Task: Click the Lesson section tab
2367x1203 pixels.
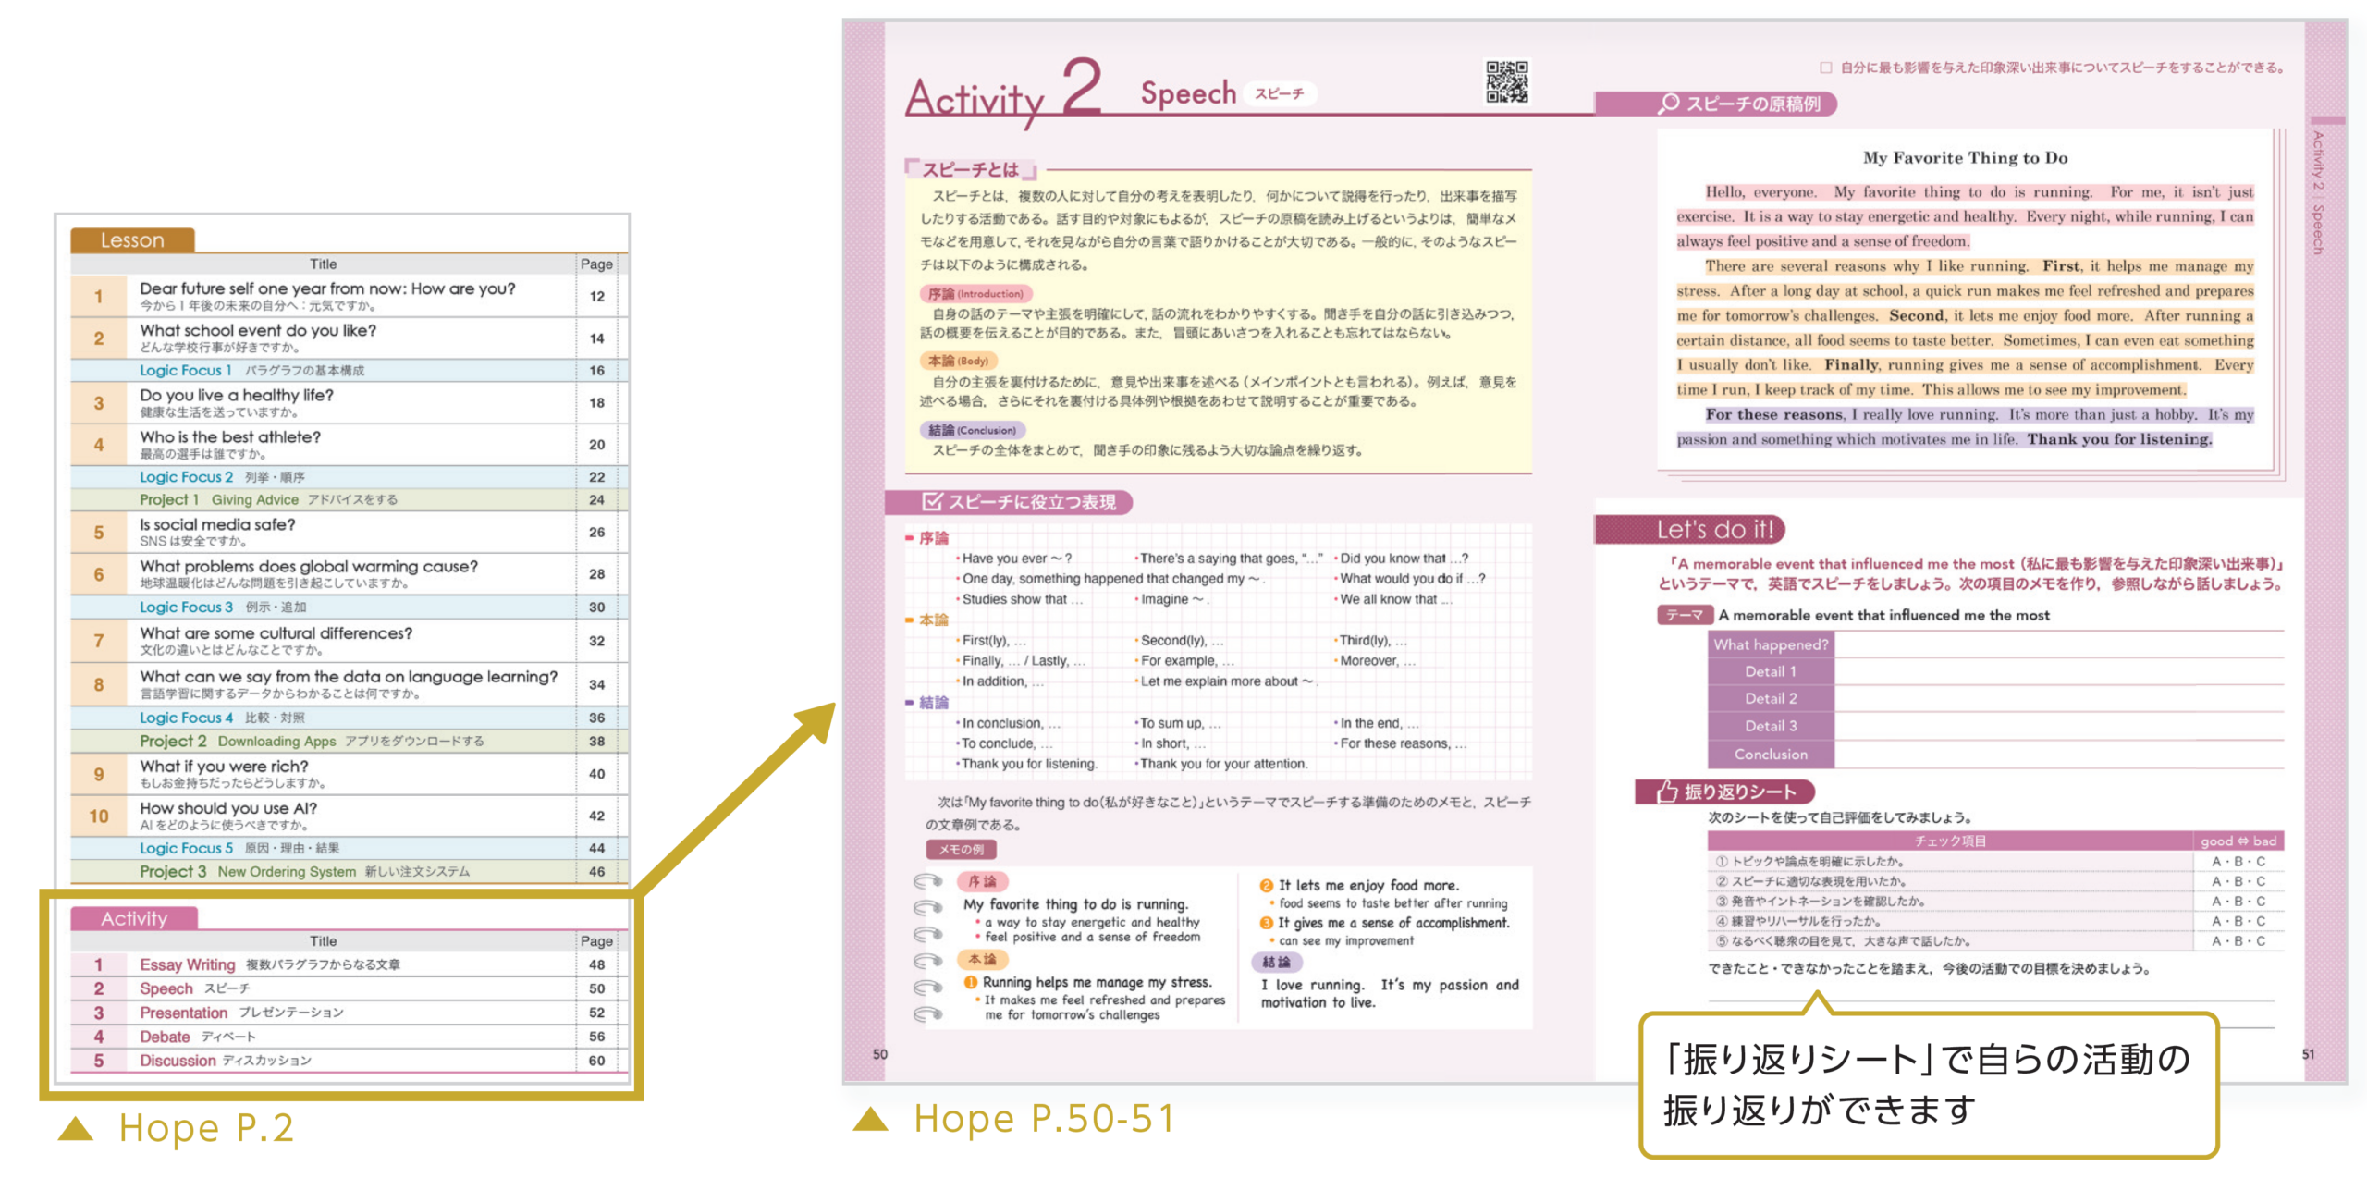Action: [132, 239]
